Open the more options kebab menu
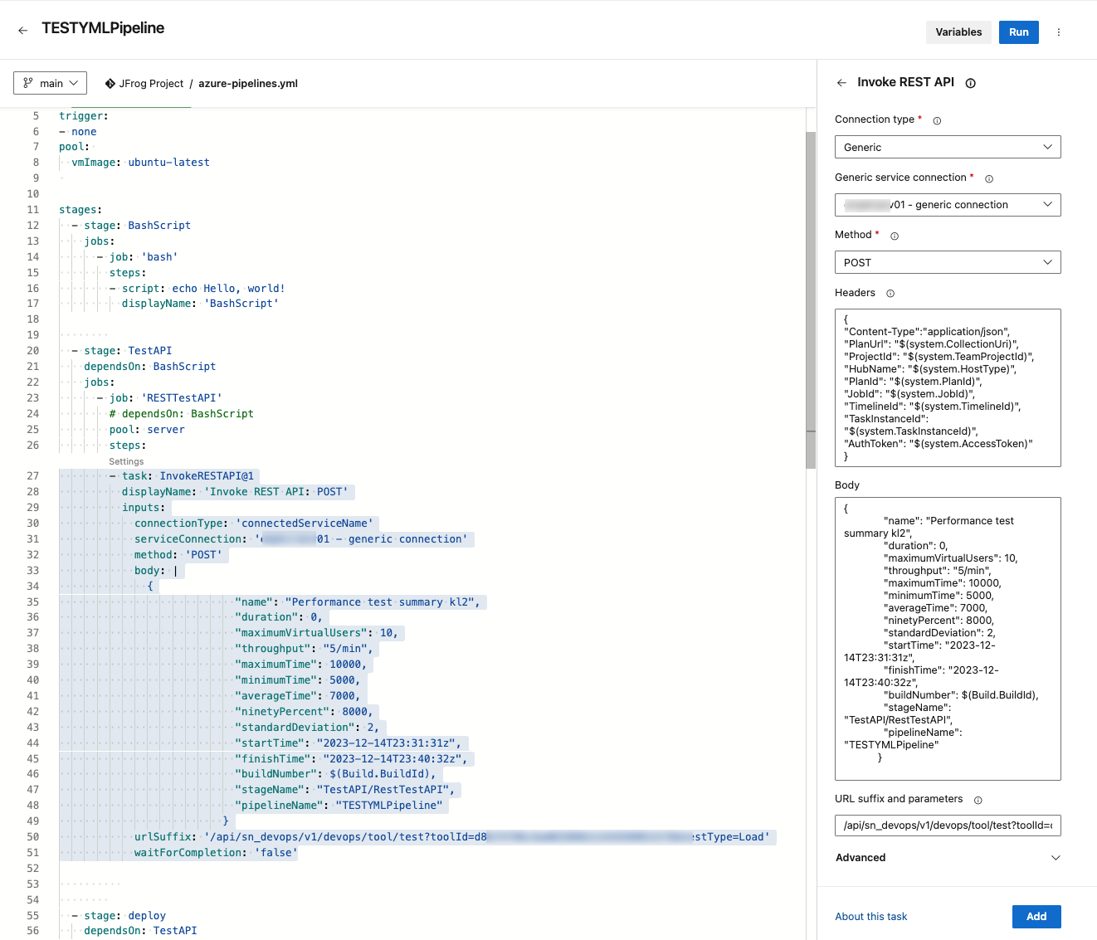The width and height of the screenshot is (1097, 940). pos(1059,32)
